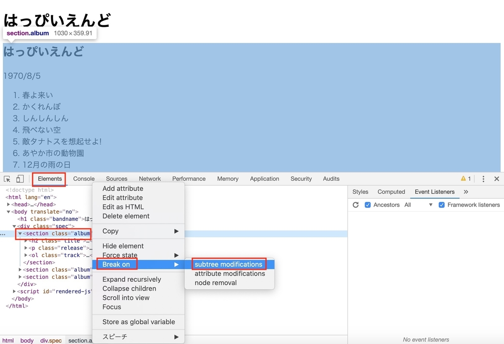The image size is (504, 344).
Task: Show more sidebar tabs via double chevron
Action: [466, 192]
